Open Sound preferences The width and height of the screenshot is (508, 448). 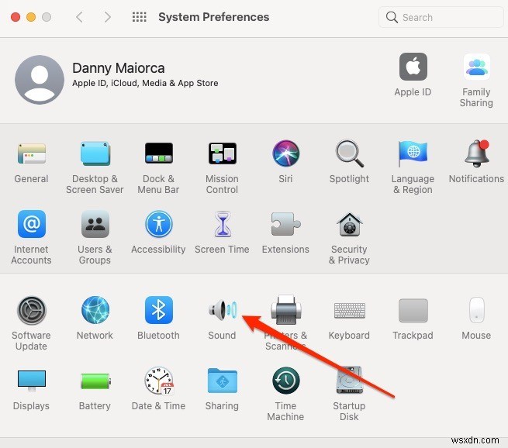(x=223, y=310)
